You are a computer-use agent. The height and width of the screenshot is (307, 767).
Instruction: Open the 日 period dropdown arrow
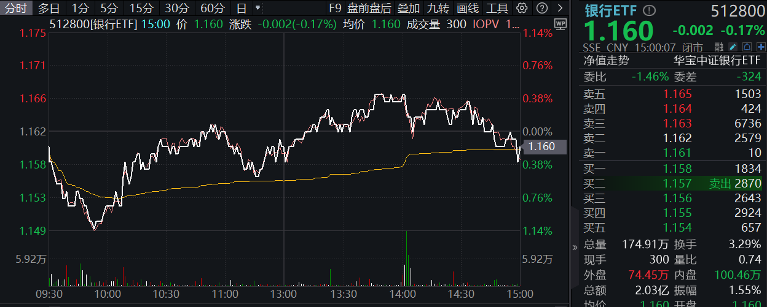[257, 9]
